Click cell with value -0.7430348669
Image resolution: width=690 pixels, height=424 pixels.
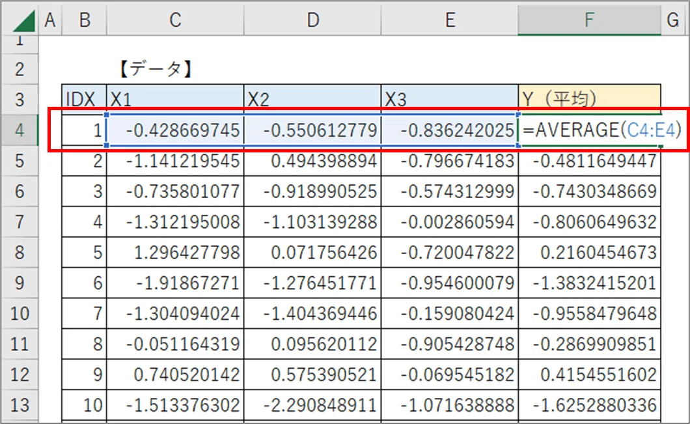(x=589, y=191)
